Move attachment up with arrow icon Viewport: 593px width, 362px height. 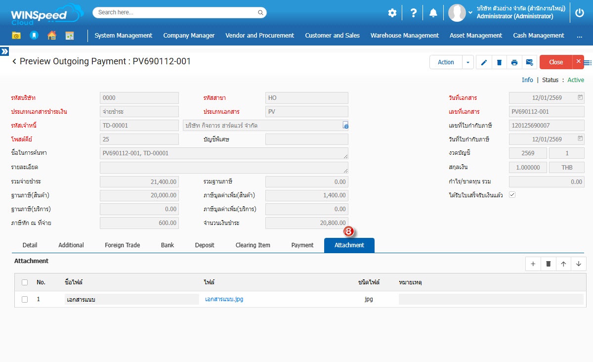[563, 264]
